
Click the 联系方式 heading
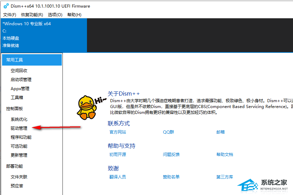[x=119, y=124]
